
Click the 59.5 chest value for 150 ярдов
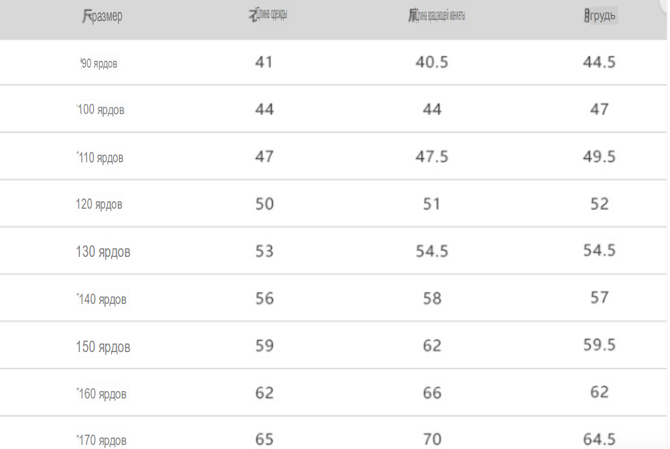click(599, 345)
